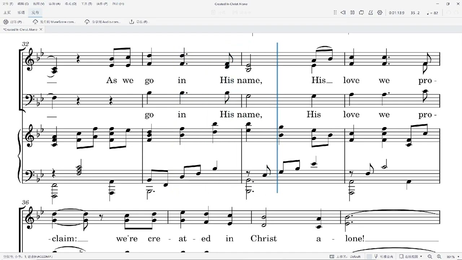The height and width of the screenshot is (260, 462).
Task: Click the lyric "As" in the top staff
Action: [x=112, y=80]
